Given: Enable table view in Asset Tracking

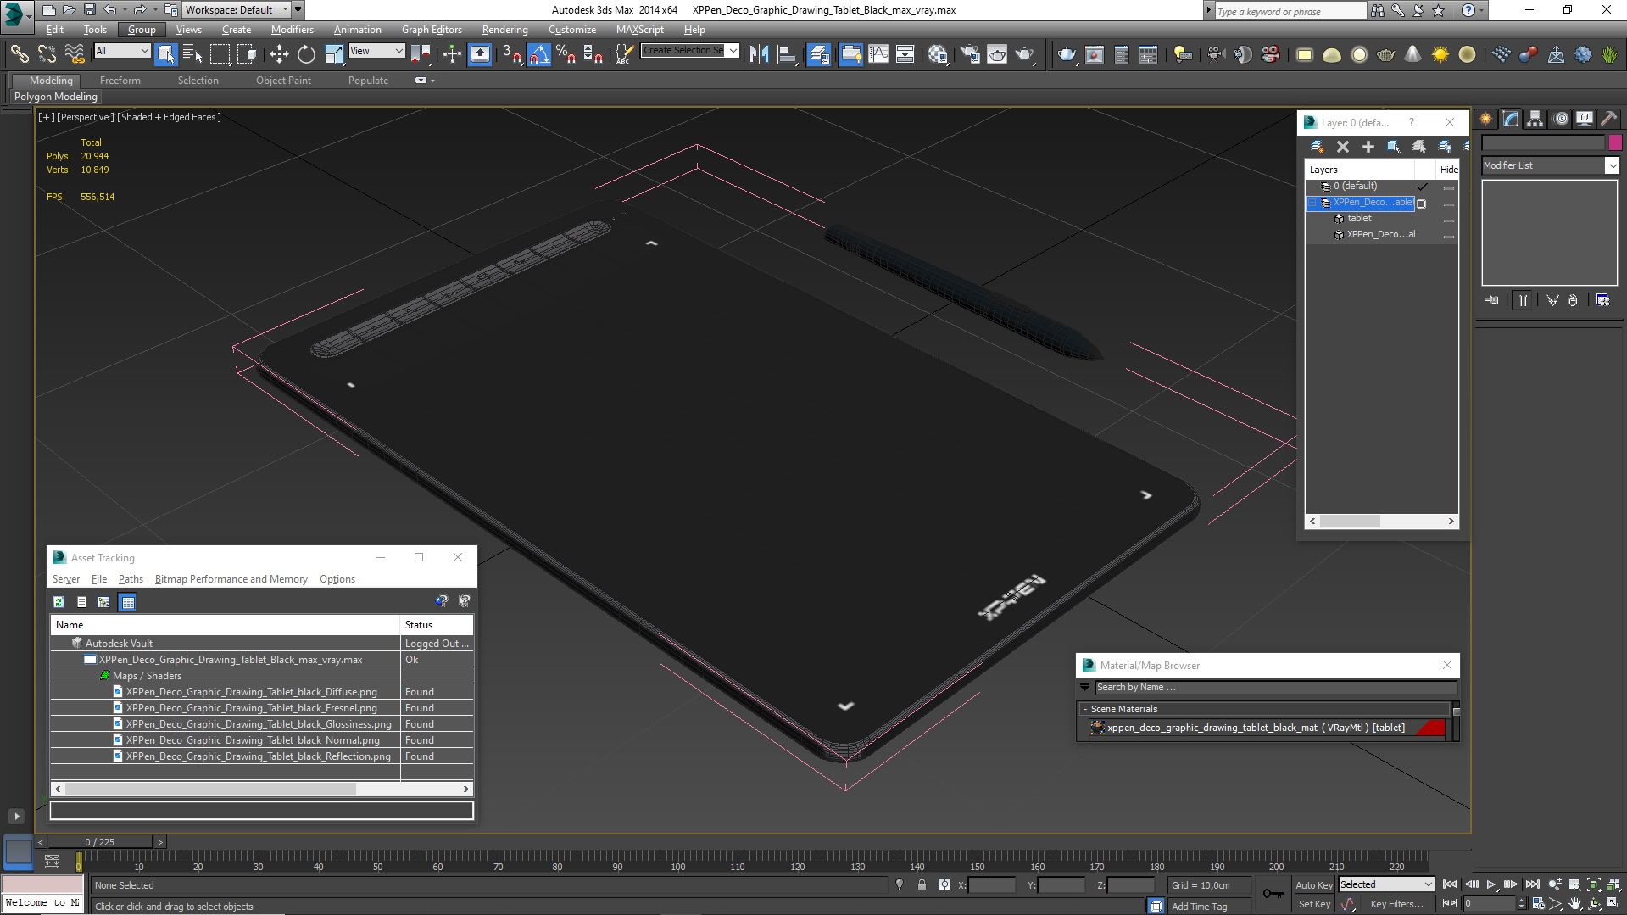Looking at the screenshot, I should (128, 602).
